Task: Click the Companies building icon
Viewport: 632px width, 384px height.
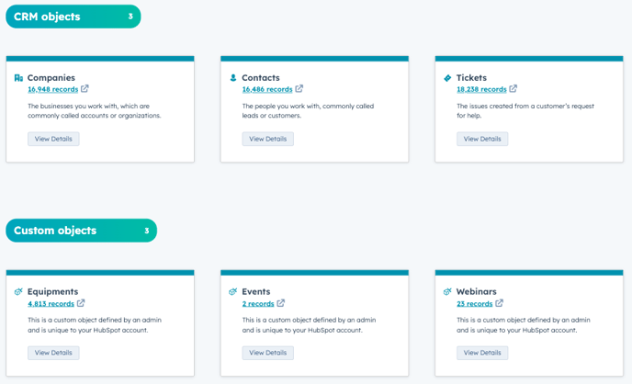Action: click(x=18, y=78)
